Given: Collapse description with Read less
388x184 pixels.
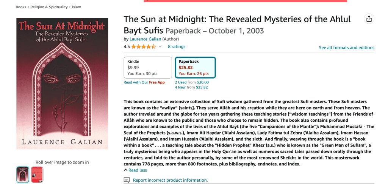Looking at the screenshot, I should click(x=135, y=170).
